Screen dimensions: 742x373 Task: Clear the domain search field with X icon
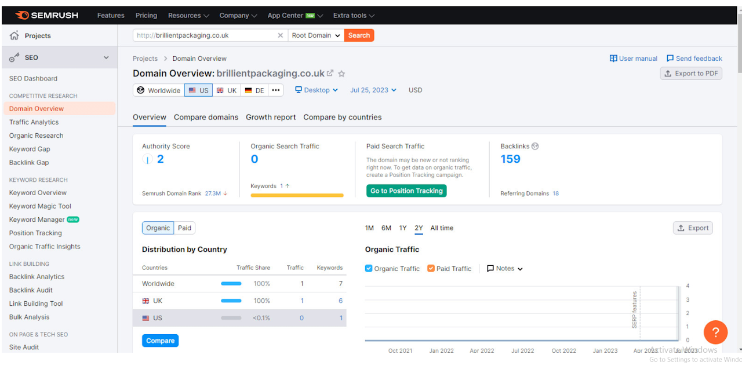point(281,35)
